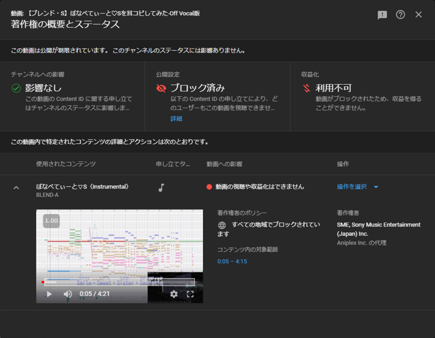
Task: Click the video title line at top
Action: coord(105,13)
